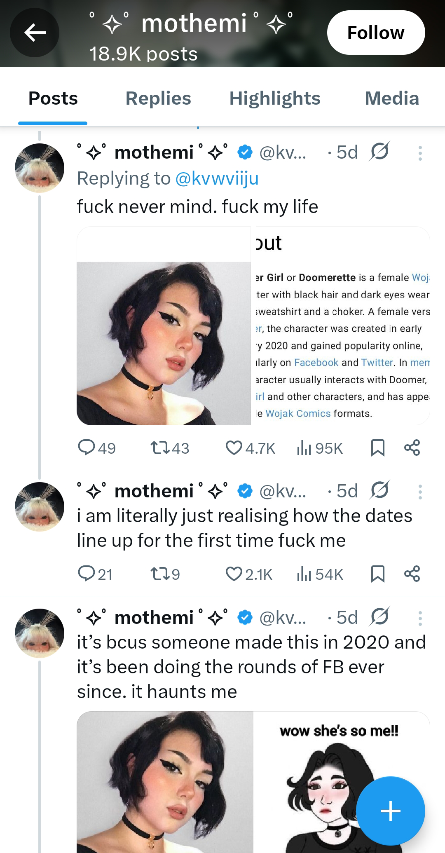Expand options menu on second post
The height and width of the screenshot is (853, 445).
[x=420, y=492]
